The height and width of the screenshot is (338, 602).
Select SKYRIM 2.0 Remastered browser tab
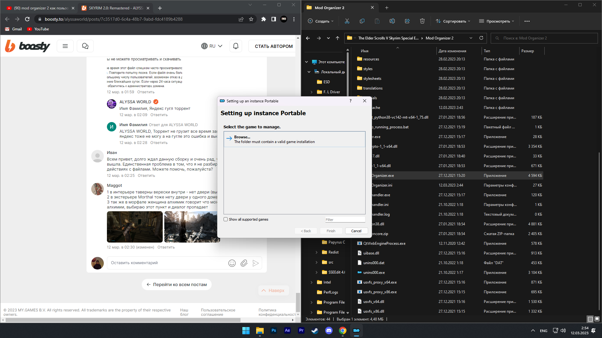coord(115,8)
